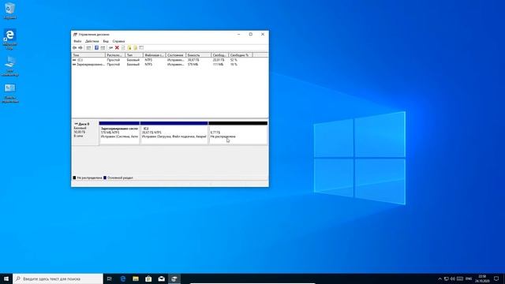Select the Диск 0 disk label panel

(x=85, y=133)
